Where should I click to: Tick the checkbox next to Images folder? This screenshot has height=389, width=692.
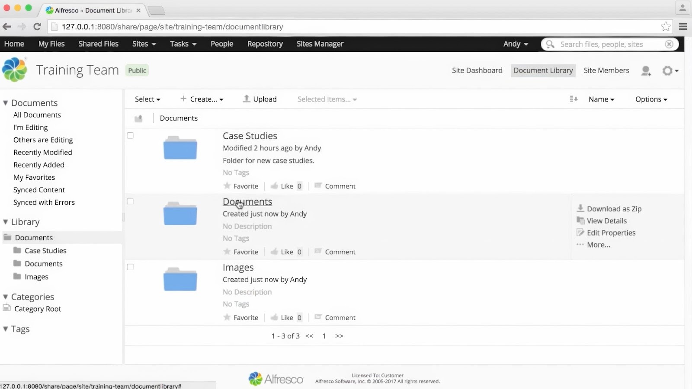[131, 267]
